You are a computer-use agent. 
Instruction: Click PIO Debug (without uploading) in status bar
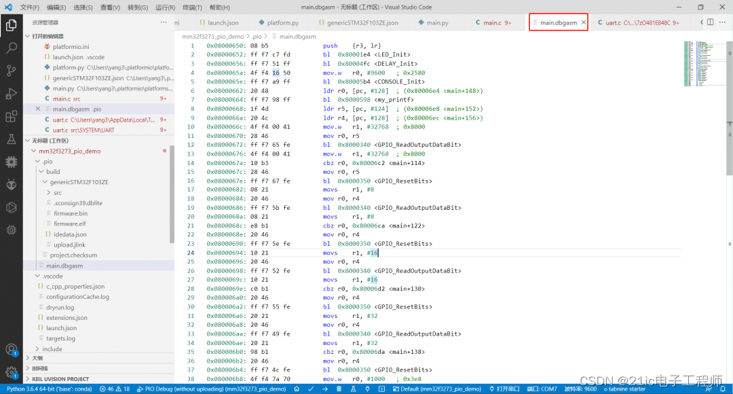click(211, 389)
